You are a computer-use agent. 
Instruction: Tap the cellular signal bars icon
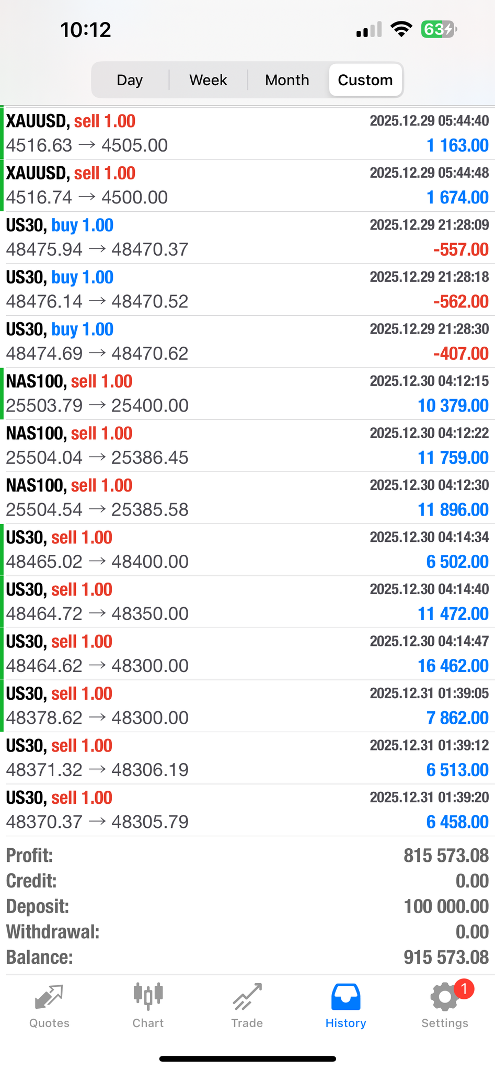369,30
